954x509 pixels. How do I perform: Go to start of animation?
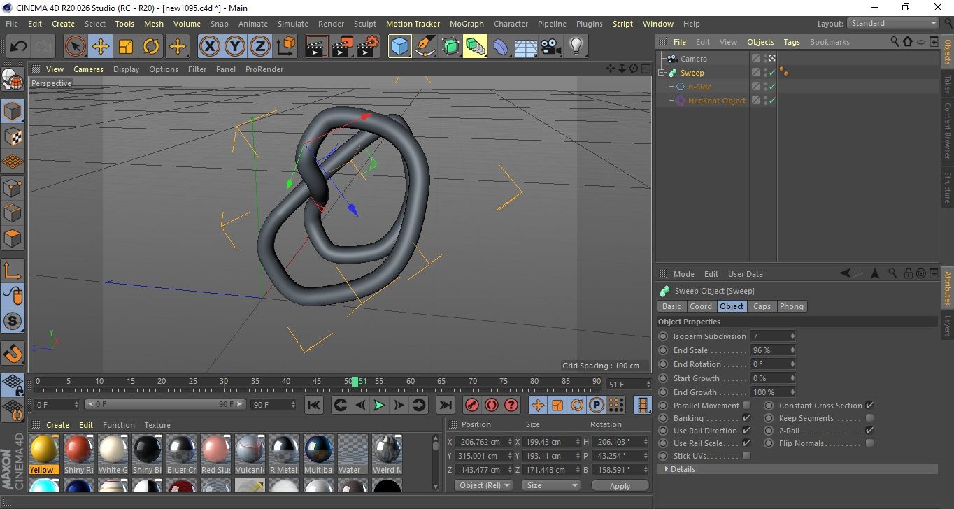click(314, 405)
